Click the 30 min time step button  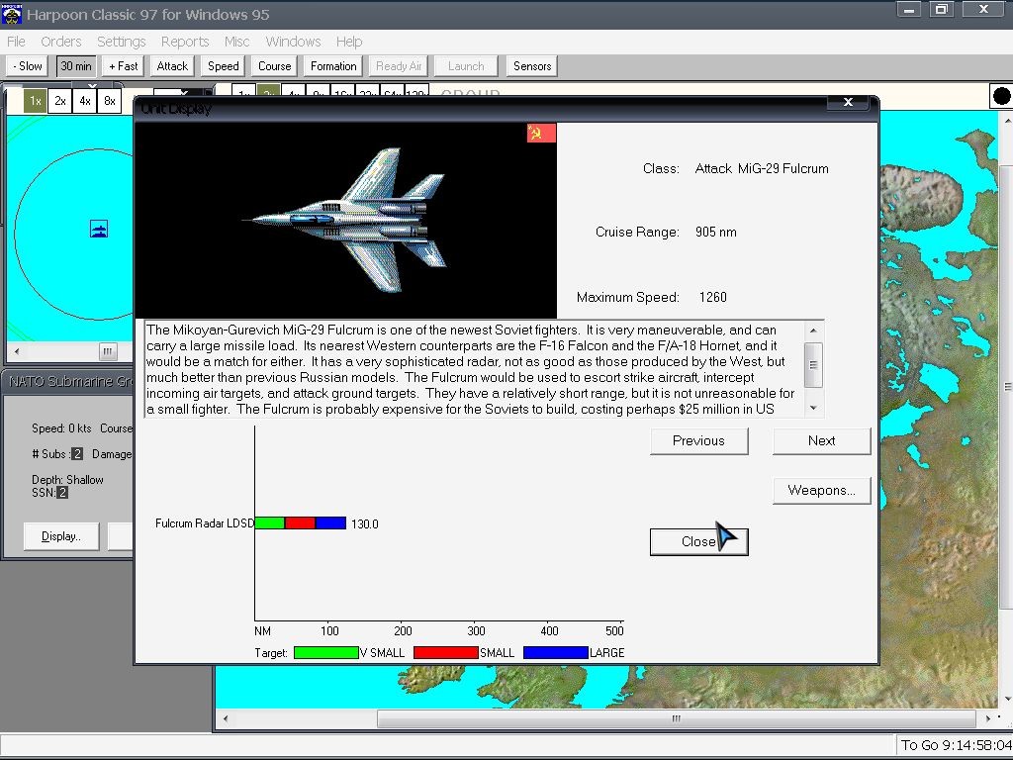[75, 66]
